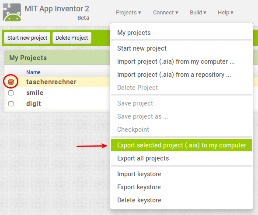The width and height of the screenshot is (258, 215).
Task: Open the Connect dropdown menu
Action: [166, 13]
